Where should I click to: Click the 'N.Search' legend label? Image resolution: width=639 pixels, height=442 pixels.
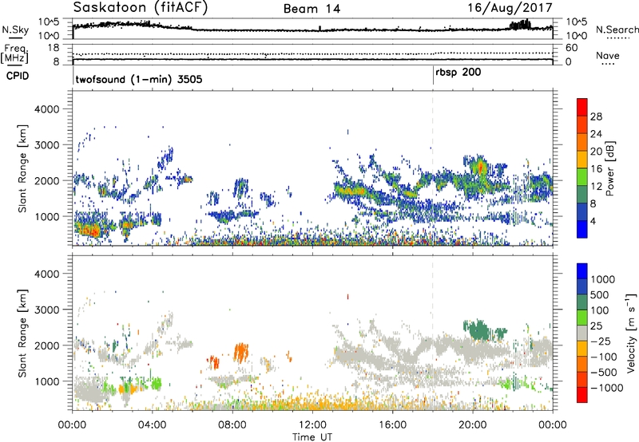tap(617, 30)
